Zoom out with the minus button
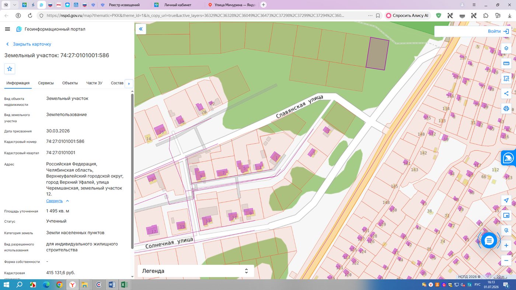The height and width of the screenshot is (290, 516). (x=506, y=261)
